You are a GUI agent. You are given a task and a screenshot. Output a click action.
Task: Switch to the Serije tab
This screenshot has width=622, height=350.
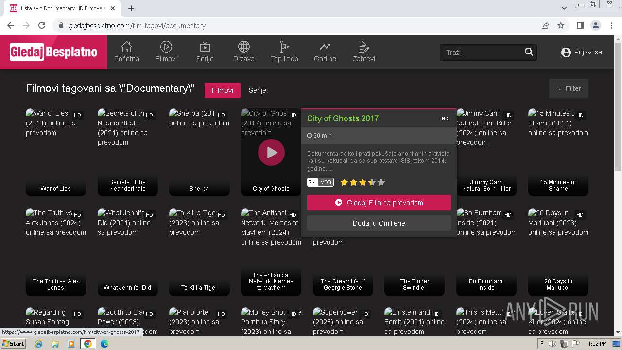(258, 90)
